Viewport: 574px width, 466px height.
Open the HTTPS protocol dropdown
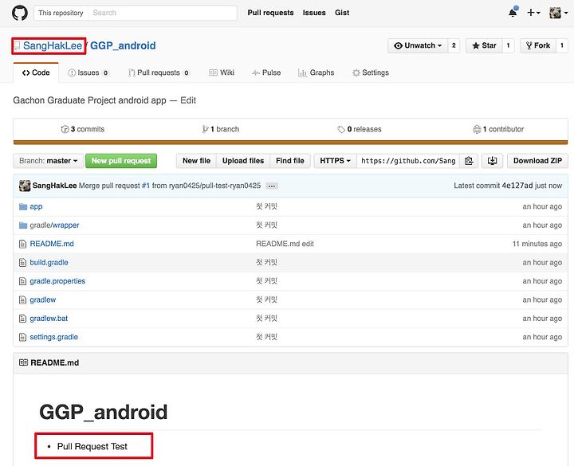tap(335, 161)
